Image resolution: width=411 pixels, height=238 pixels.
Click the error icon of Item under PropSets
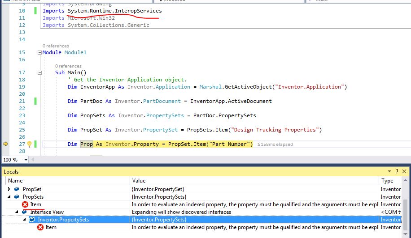[x=25, y=204]
